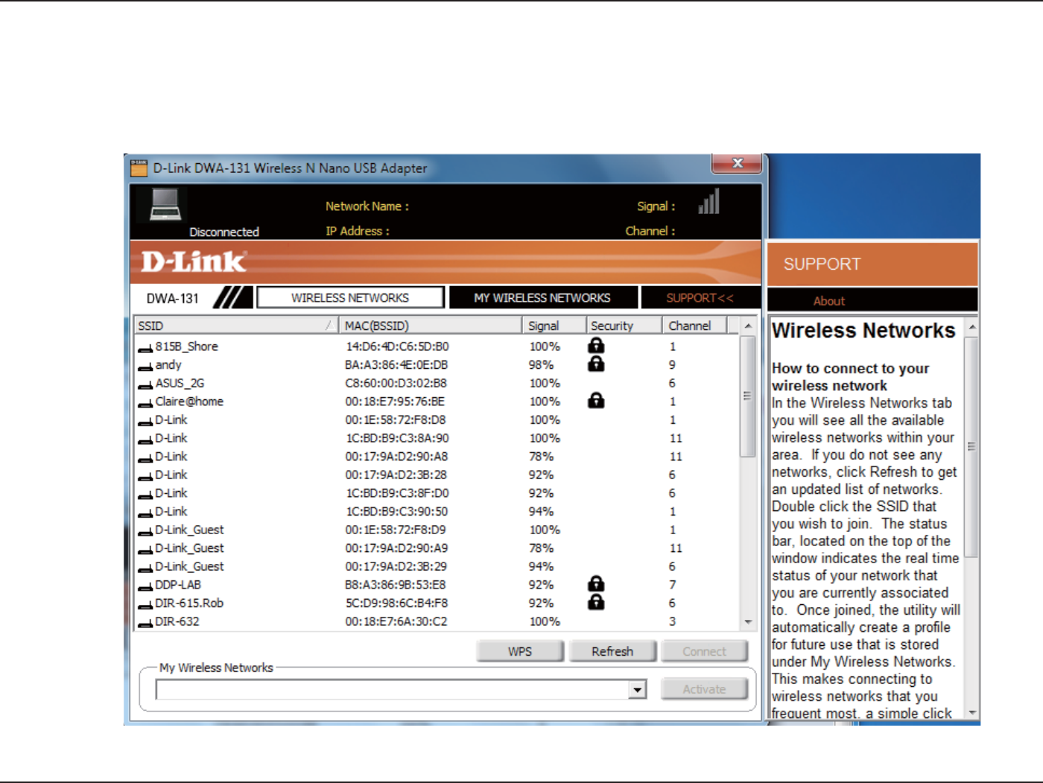Click the Support panel scrollbar thumb
The width and height of the screenshot is (1043, 783).
tap(971, 447)
